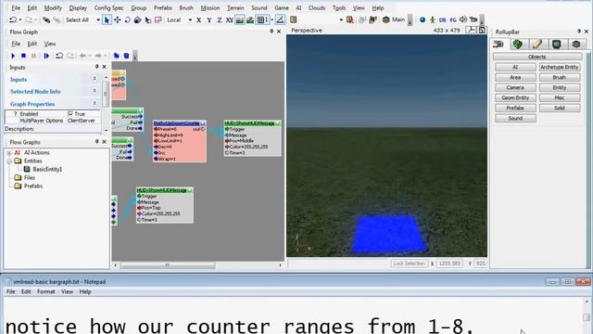Open the Flow Graph FG toolbar icon
Viewport: 593px width, 334px height.
(453, 19)
